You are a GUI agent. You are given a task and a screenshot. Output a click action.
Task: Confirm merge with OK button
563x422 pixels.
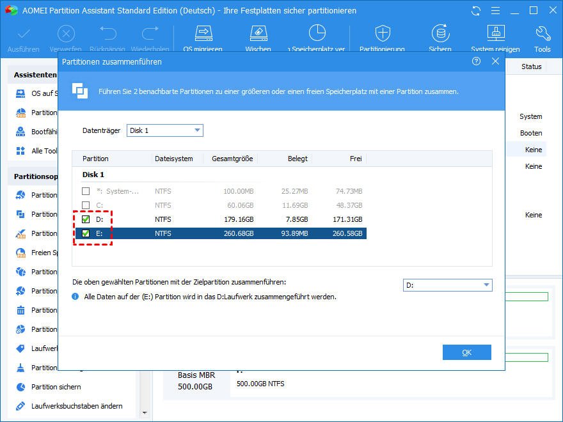[x=466, y=352]
